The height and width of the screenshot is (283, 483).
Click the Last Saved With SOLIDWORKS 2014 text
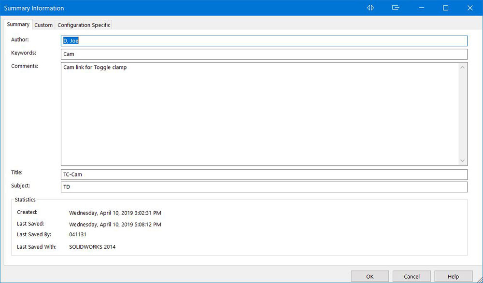tap(92, 247)
